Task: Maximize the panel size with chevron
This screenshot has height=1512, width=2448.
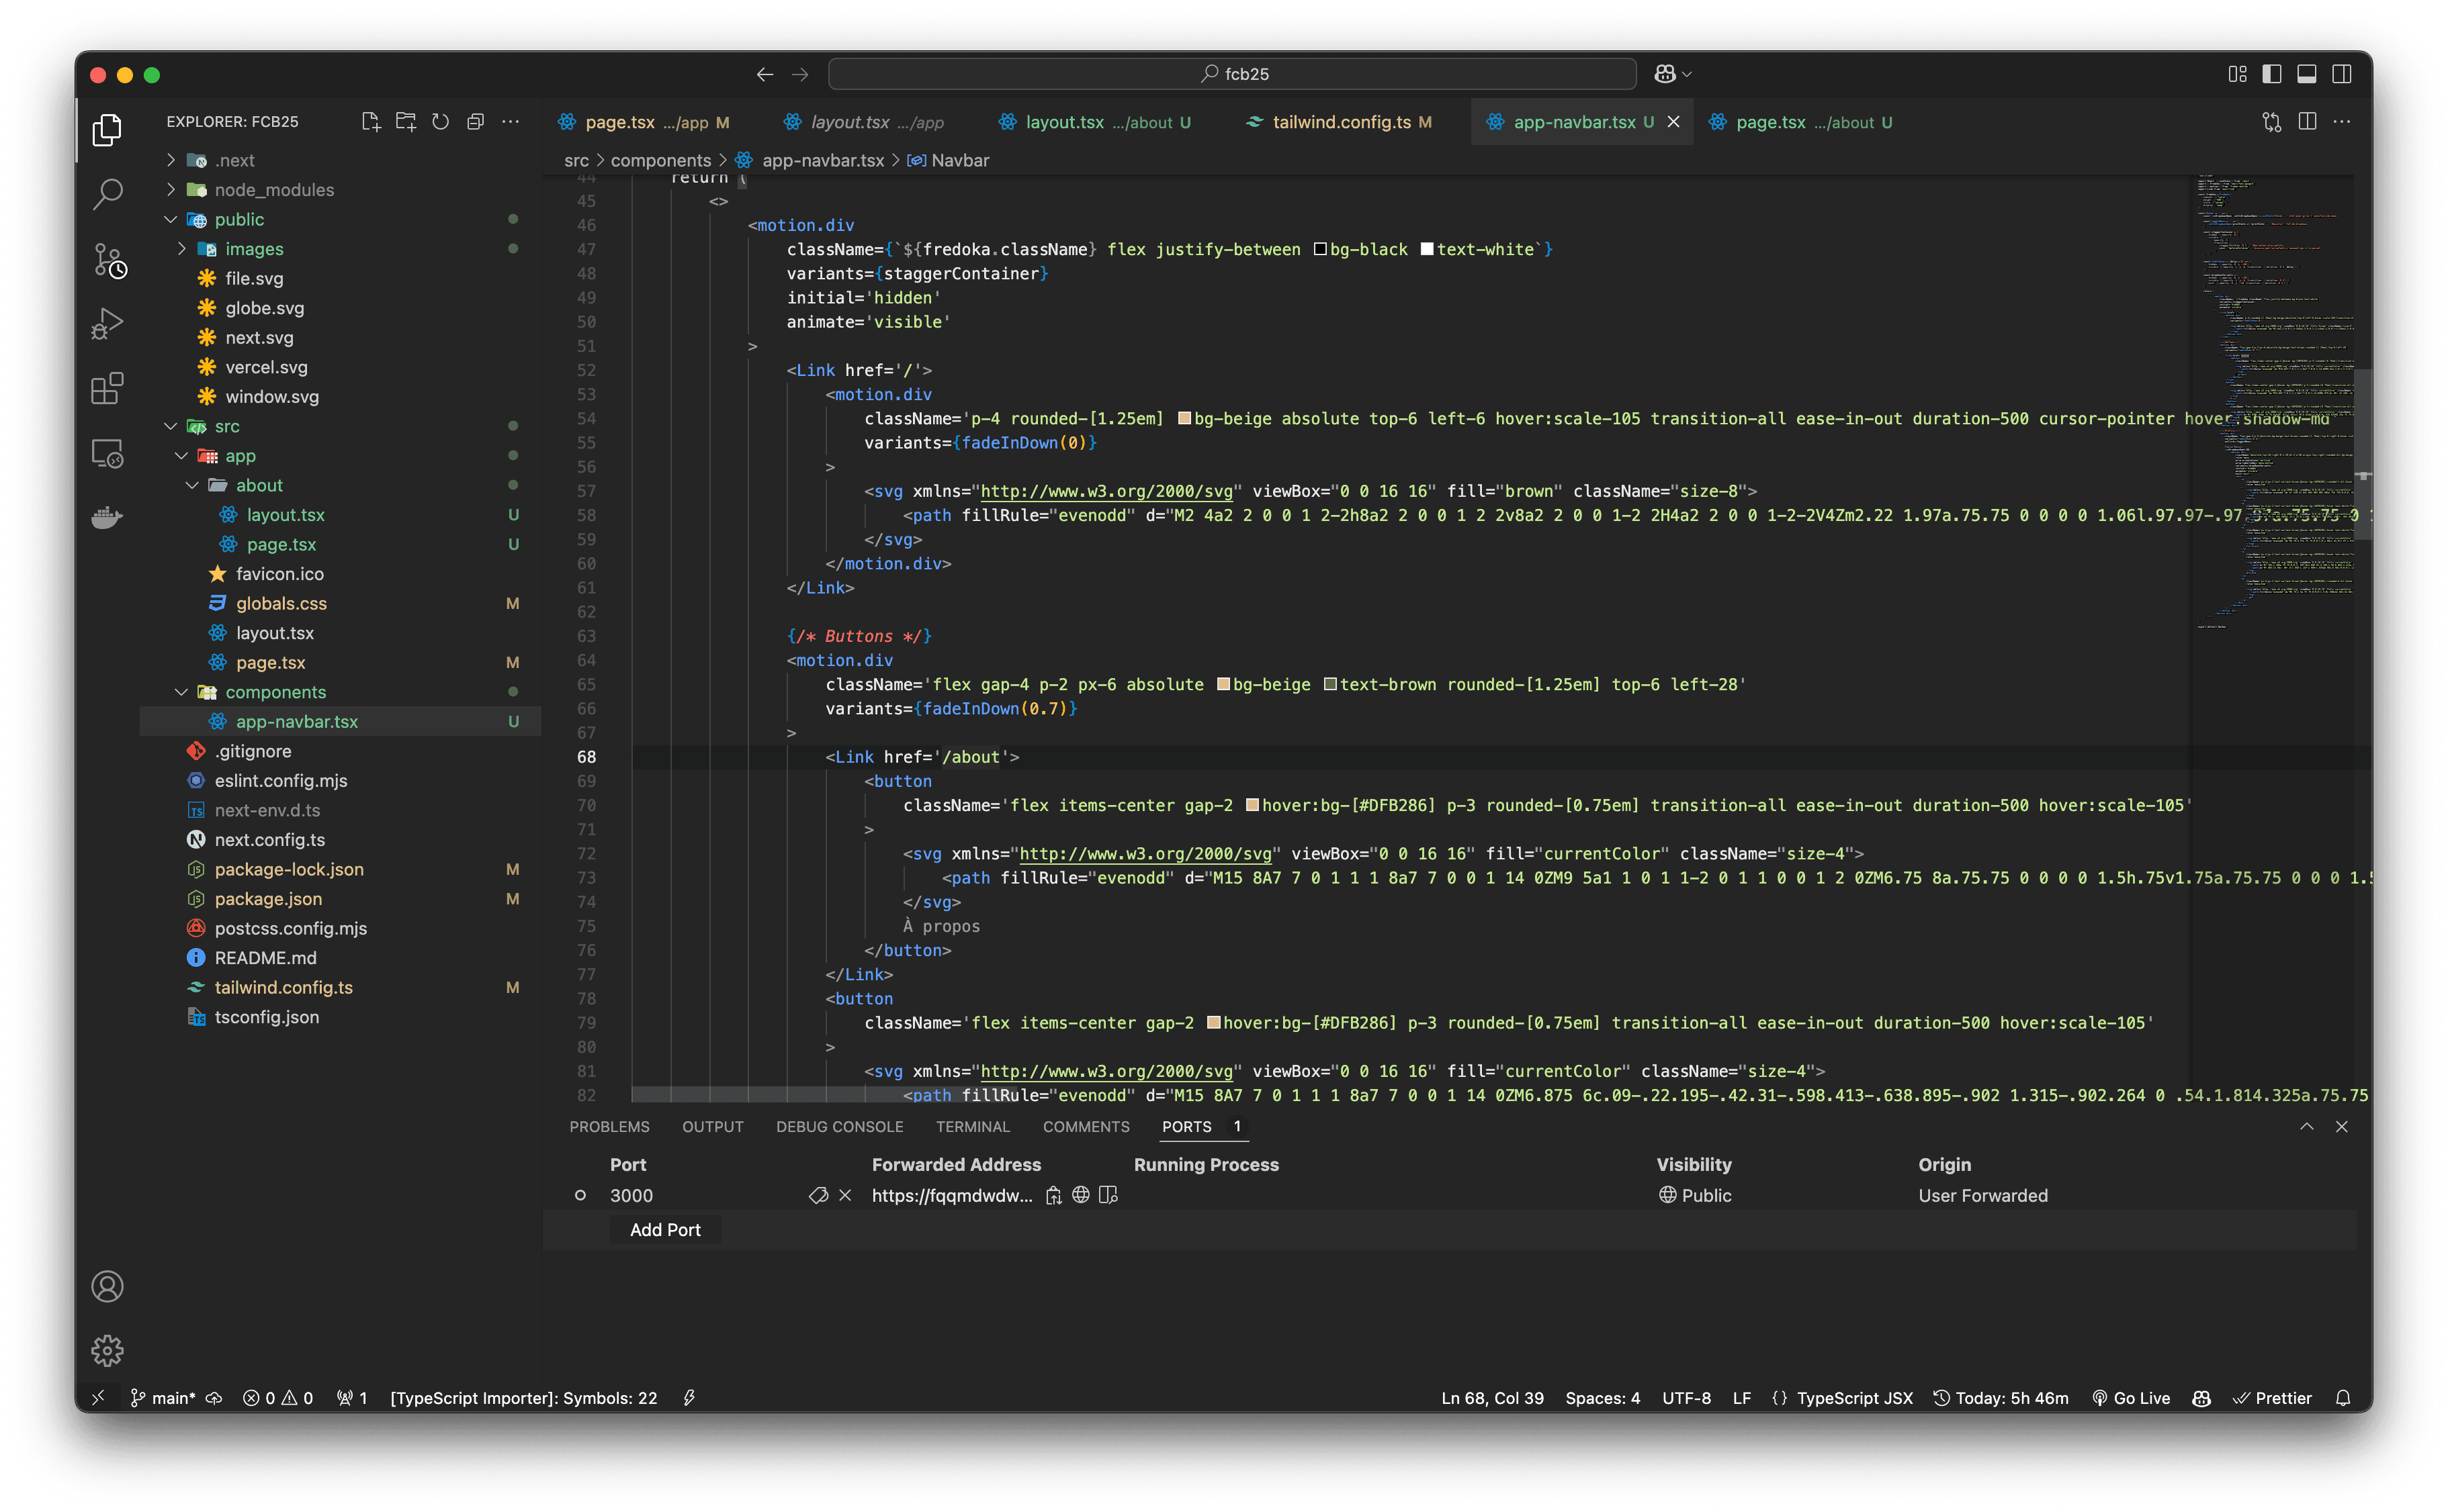Action: (2307, 1127)
